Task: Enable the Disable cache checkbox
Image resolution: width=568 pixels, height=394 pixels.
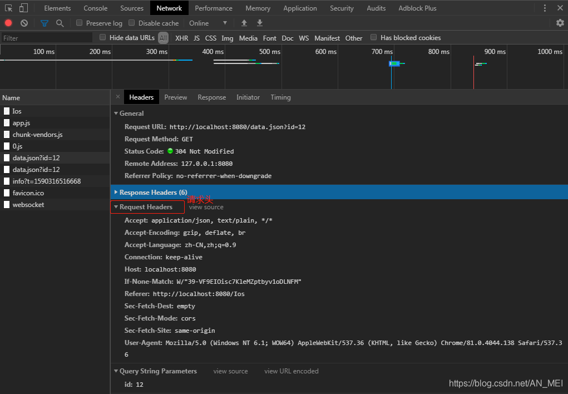Action: click(x=131, y=23)
